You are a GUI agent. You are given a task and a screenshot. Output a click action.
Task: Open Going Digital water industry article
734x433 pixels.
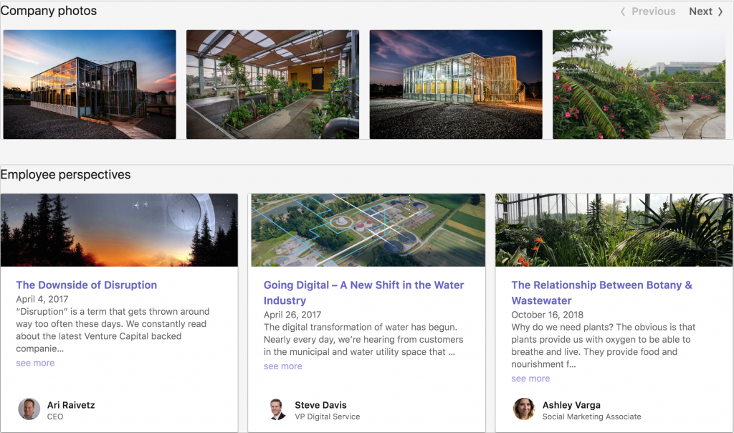[363, 292]
